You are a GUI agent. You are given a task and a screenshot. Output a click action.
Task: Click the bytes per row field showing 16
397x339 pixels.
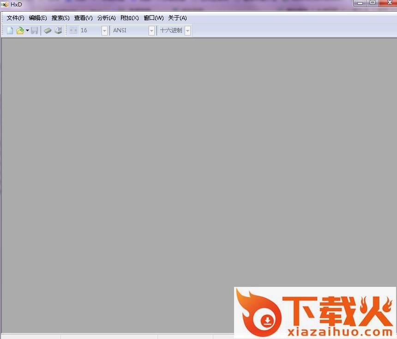(90, 30)
